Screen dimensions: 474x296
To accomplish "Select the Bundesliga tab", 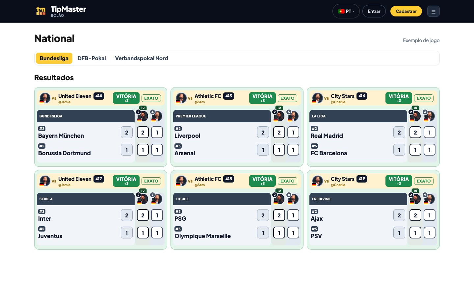I will tap(54, 58).
